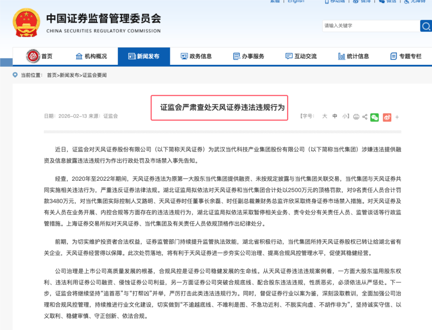Set font size to 小 (small)
The image size is (432, 330).
345,116
